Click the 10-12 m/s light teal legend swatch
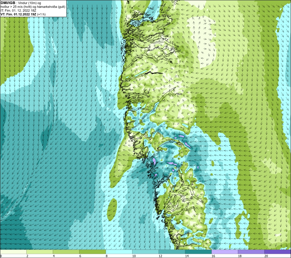The image size is (291, 258). pyautogui.click(x=145, y=252)
